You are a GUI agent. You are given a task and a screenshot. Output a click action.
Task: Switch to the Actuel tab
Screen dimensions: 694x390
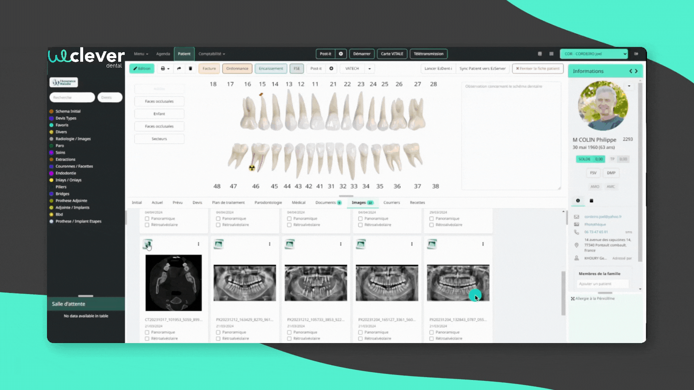pos(157,203)
